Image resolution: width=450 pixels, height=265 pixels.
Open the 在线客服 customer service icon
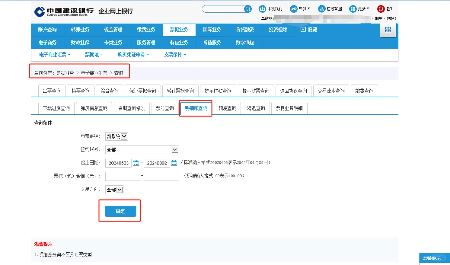click(x=322, y=9)
